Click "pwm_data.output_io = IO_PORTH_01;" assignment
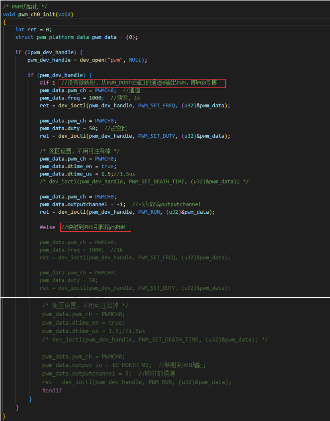 96,365
